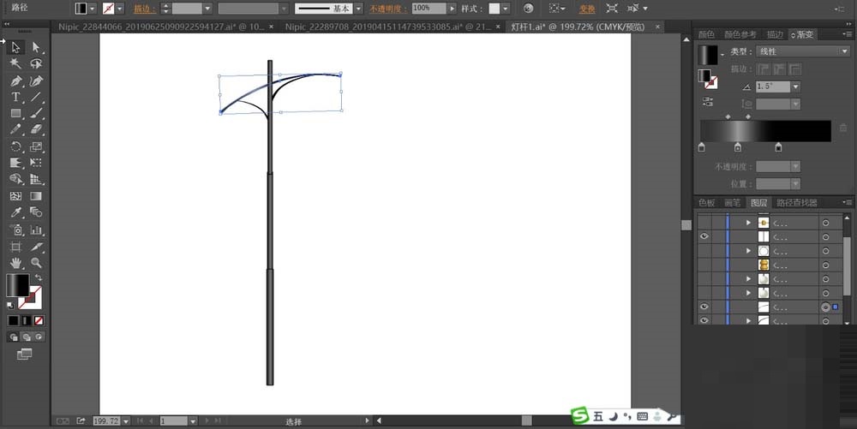The height and width of the screenshot is (429, 857).
Task: Hide the selected curve layer marked with the blue square
Action: (x=704, y=307)
